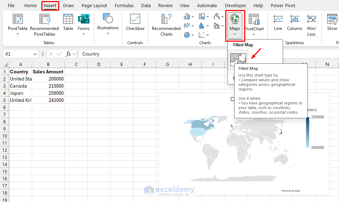Open the Illustrations group
The image size is (339, 202).
pos(108,24)
